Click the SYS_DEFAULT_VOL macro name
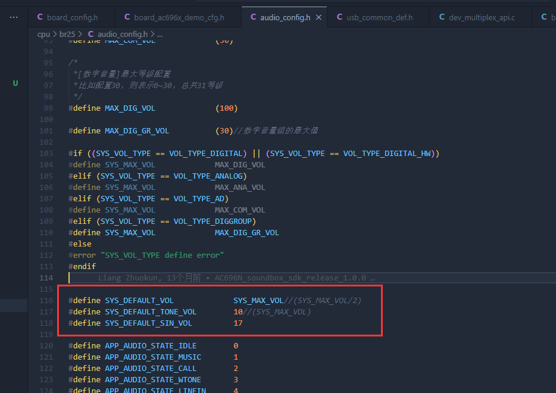Viewport: 556px width, 393px height. tap(139, 301)
